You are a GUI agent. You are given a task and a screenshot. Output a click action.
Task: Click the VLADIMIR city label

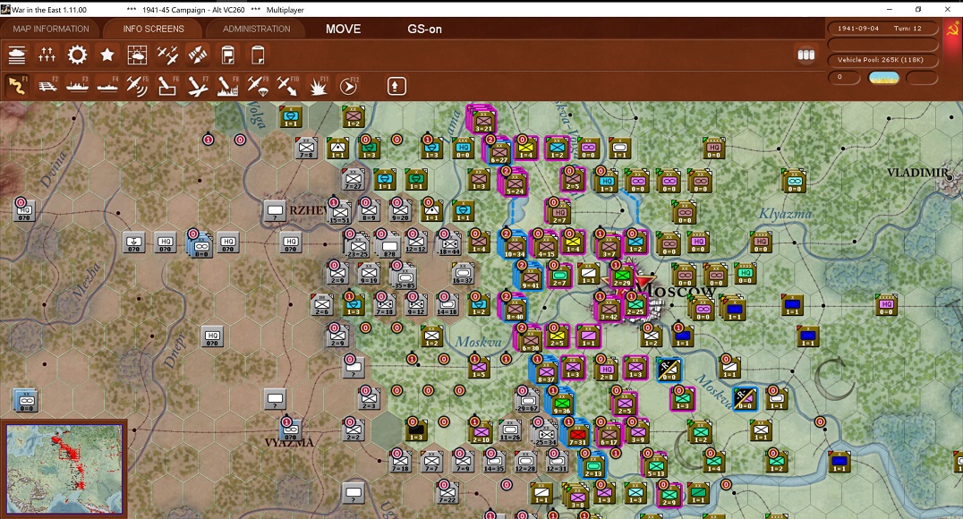(917, 173)
